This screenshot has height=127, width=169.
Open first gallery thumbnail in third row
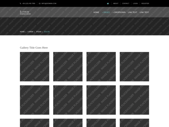pos(35,123)
